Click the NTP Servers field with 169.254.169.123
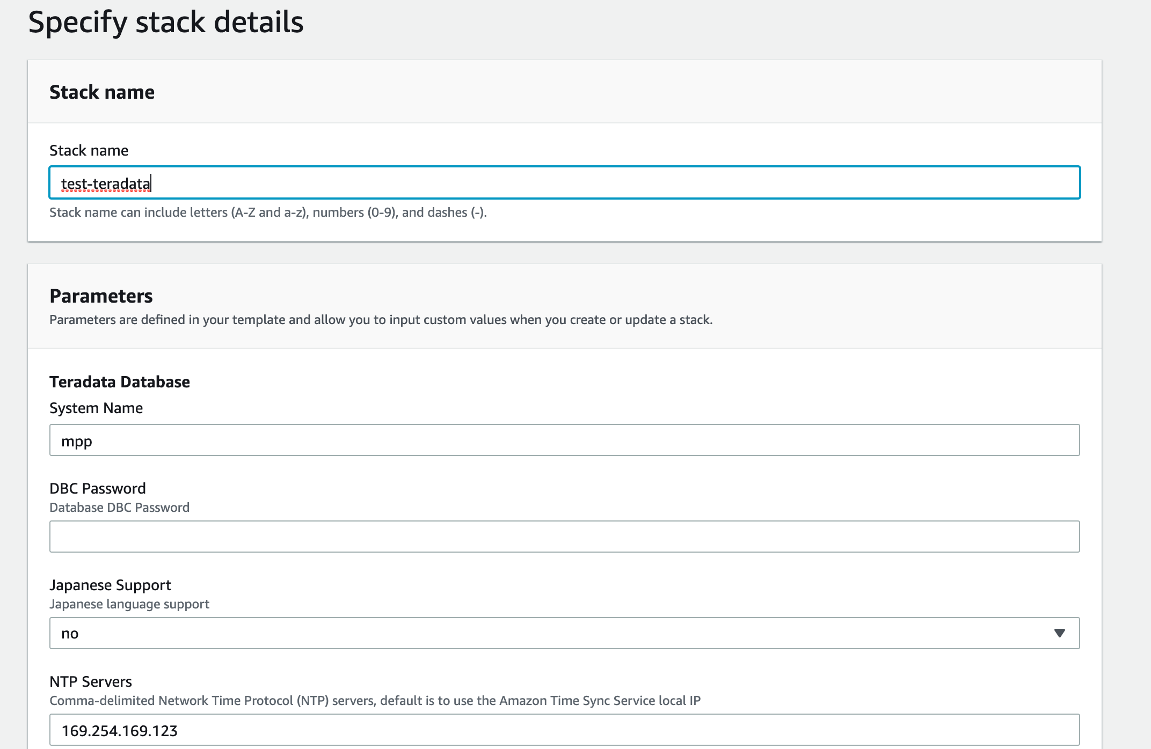The width and height of the screenshot is (1151, 749). point(564,730)
